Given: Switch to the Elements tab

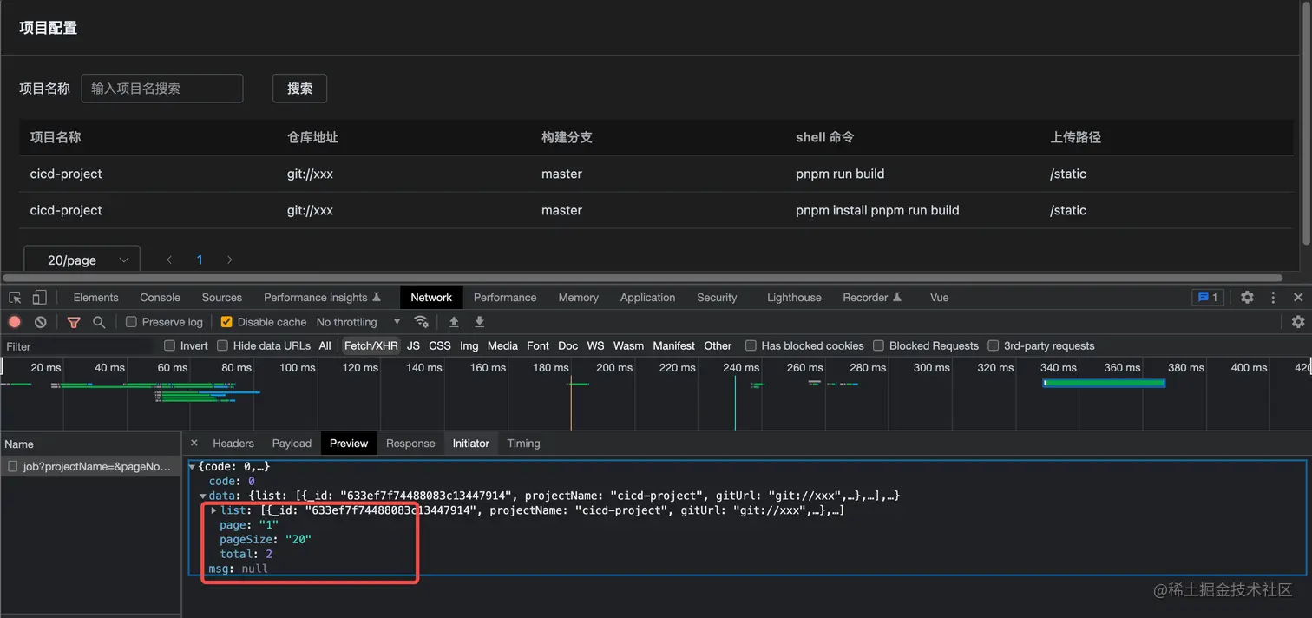Looking at the screenshot, I should tap(95, 297).
